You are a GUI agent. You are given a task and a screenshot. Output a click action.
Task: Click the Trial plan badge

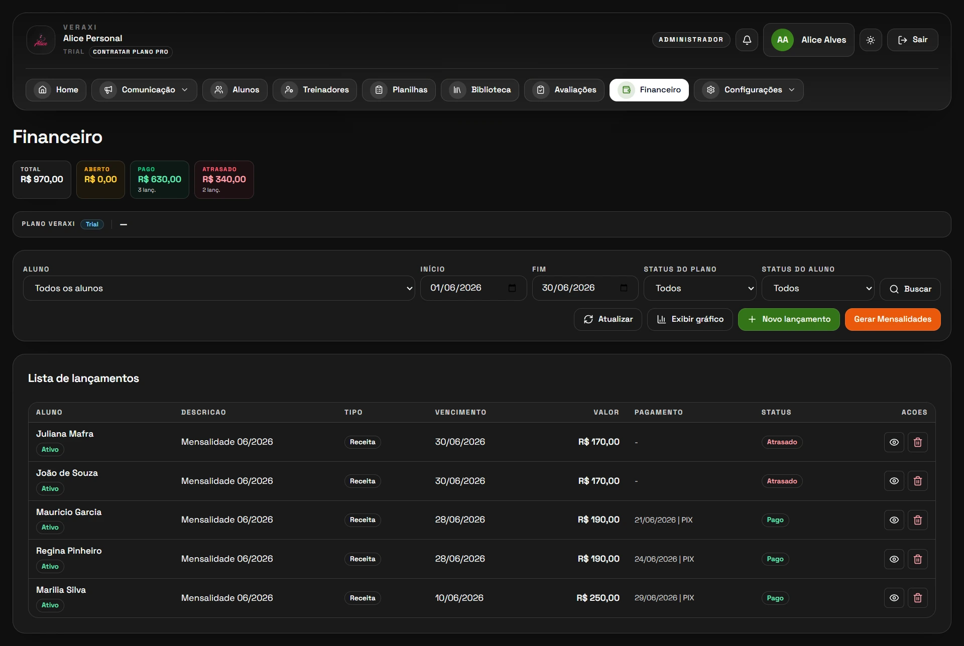pos(92,224)
